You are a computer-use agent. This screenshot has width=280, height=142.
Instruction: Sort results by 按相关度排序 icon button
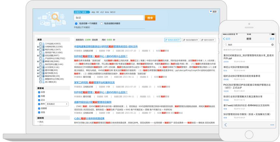pos(173,40)
